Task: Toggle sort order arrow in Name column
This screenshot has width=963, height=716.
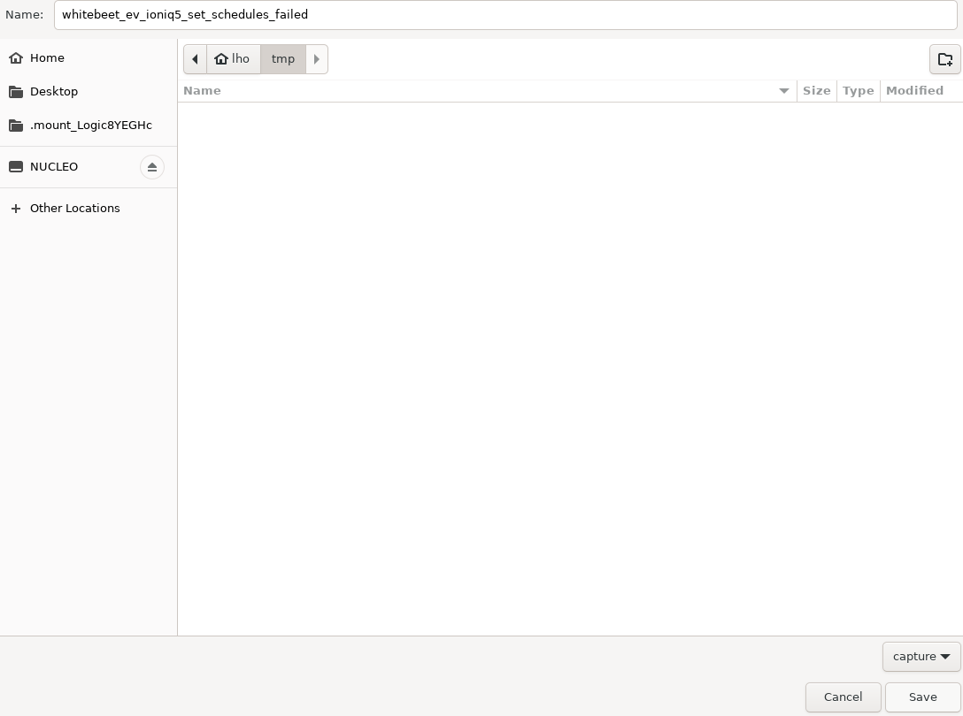Action: coord(783,91)
